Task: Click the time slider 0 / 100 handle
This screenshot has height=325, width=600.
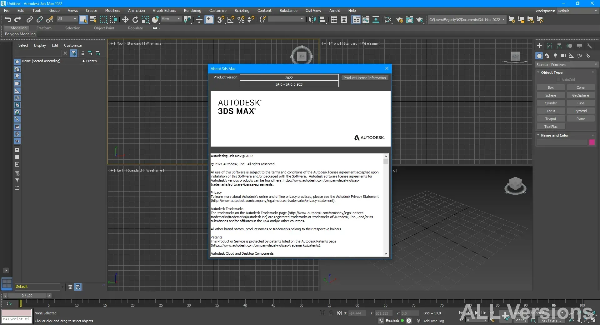Action: 27,295
